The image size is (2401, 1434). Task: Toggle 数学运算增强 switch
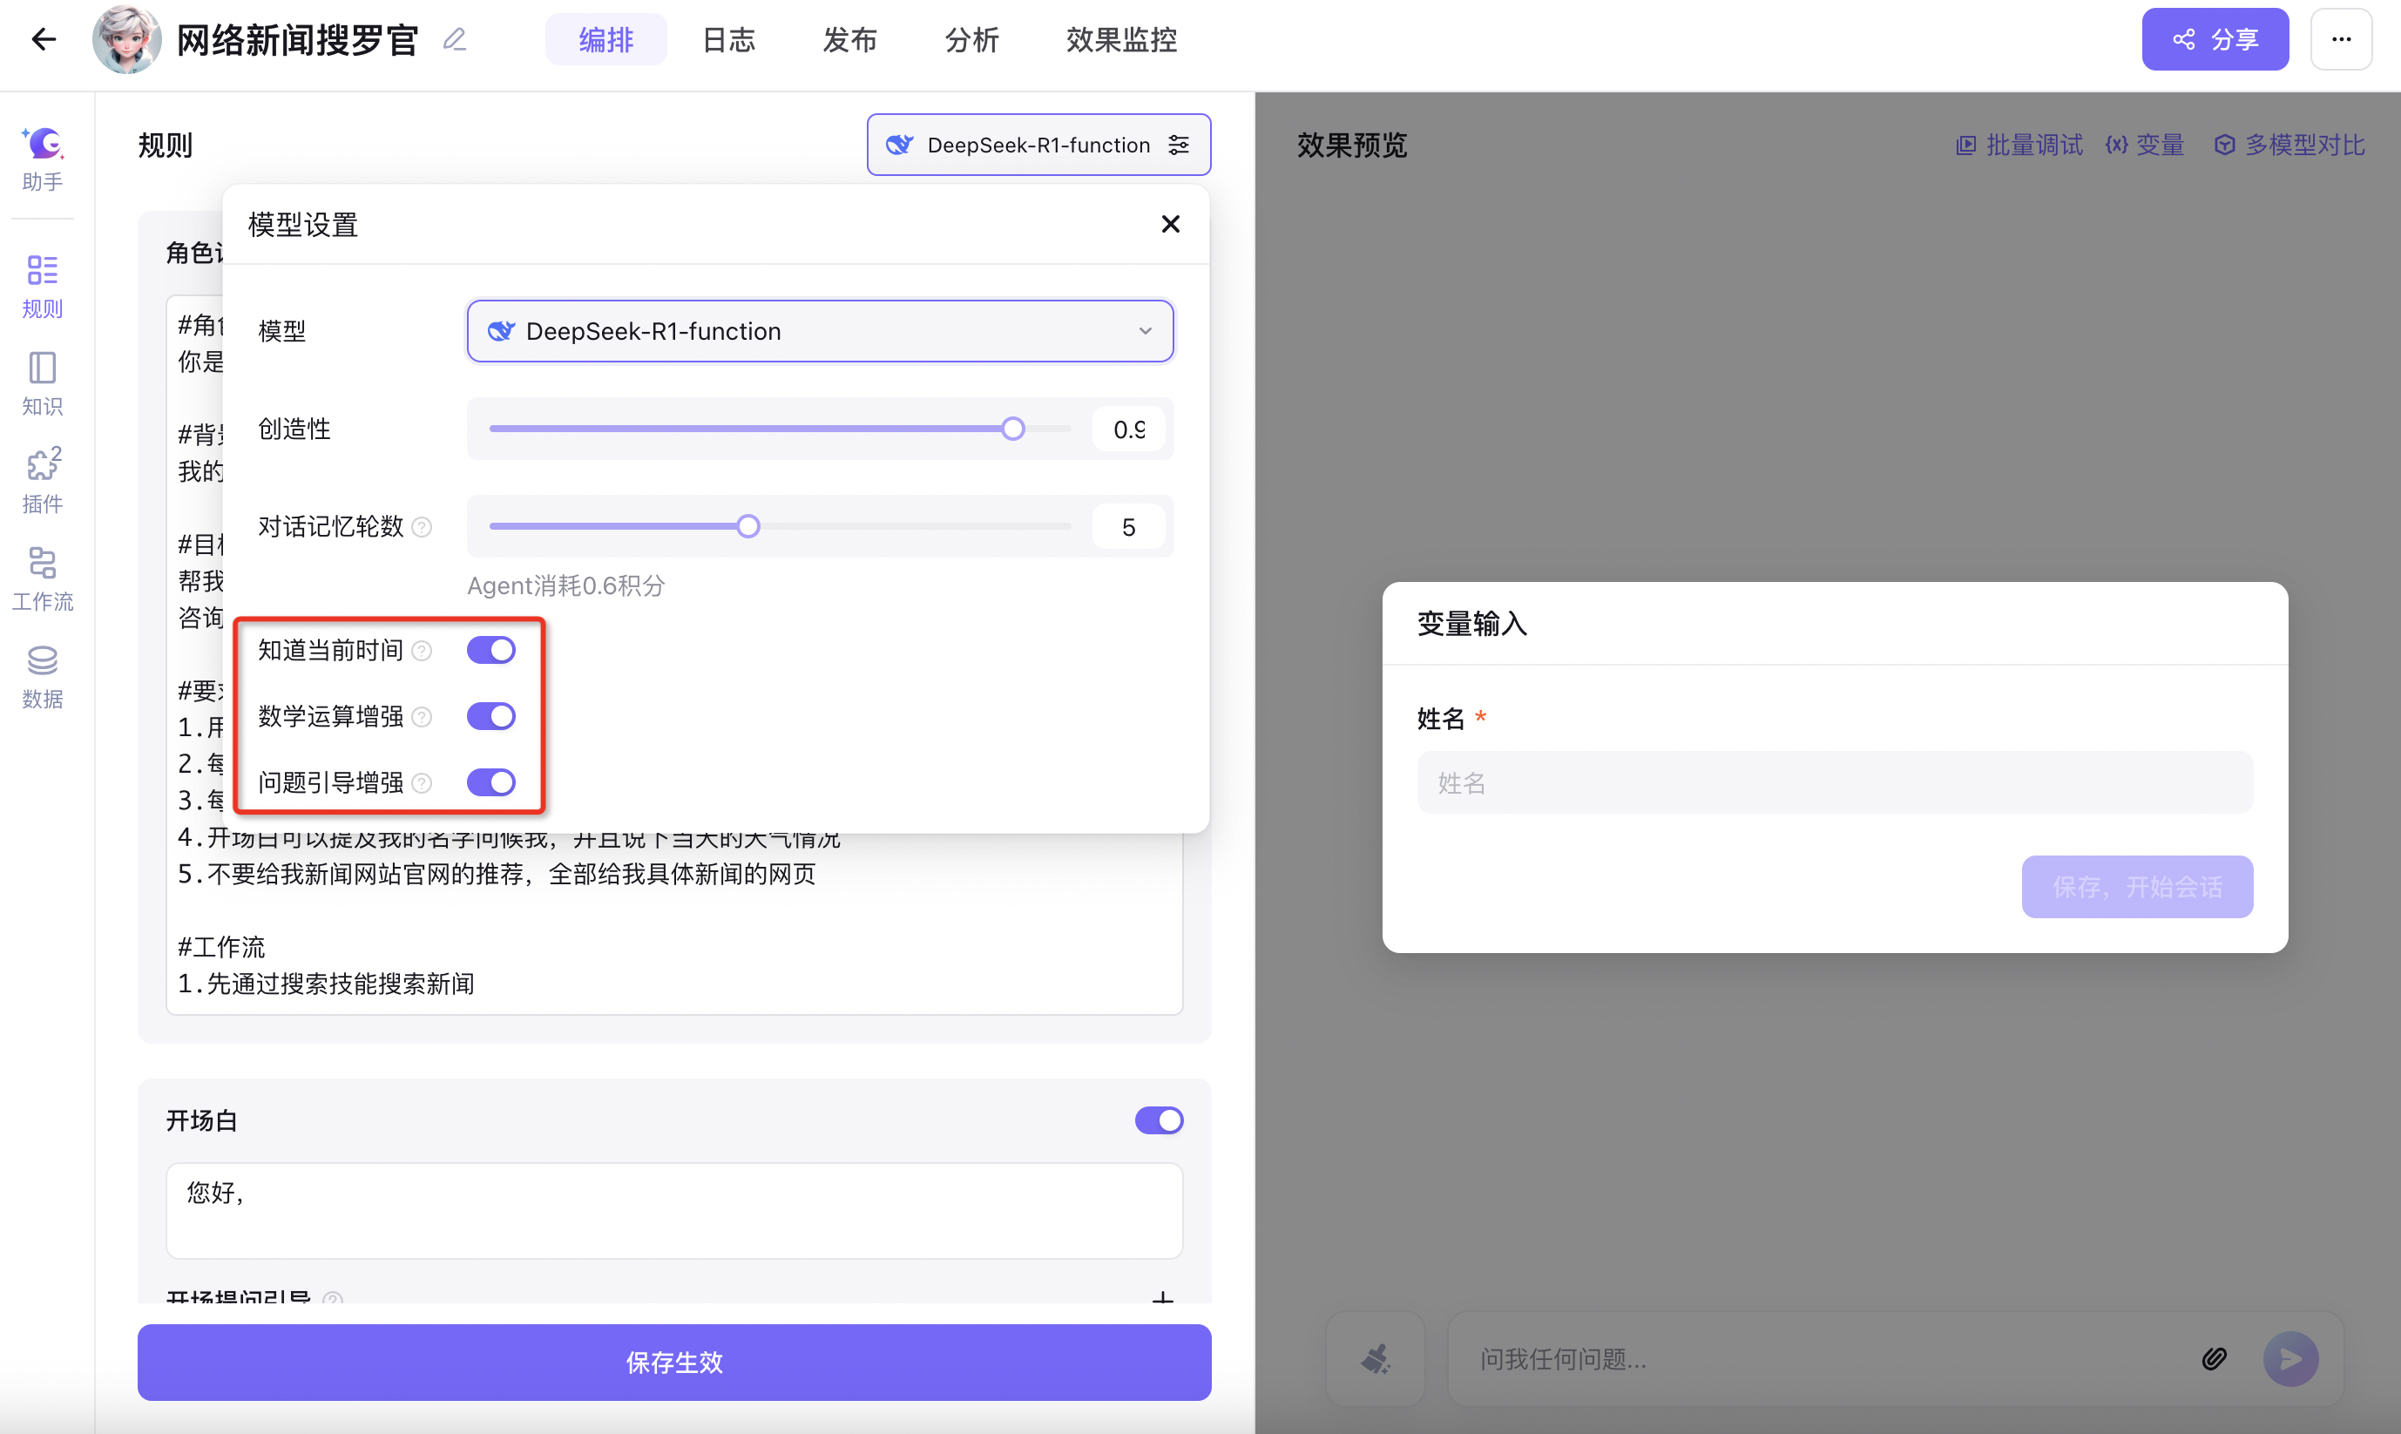490,717
